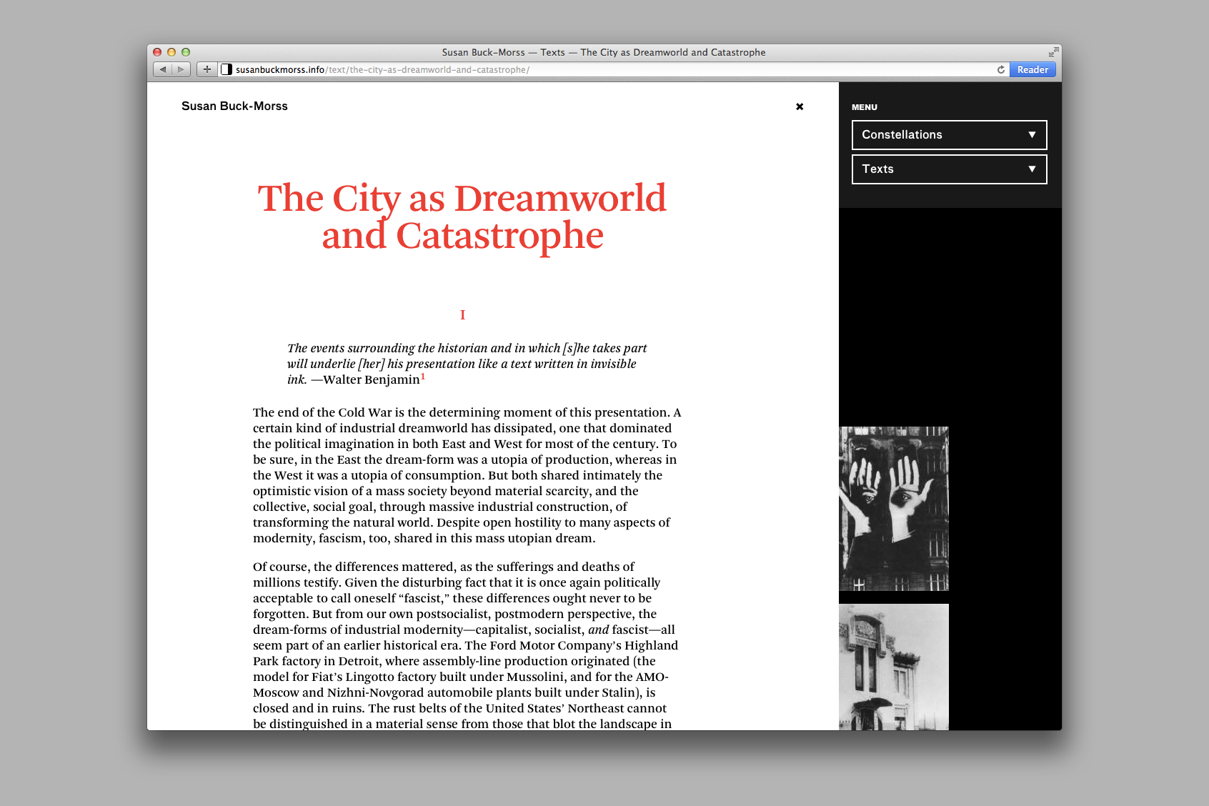Open the hands-over-eyes photo thumbnail

pyautogui.click(x=894, y=509)
